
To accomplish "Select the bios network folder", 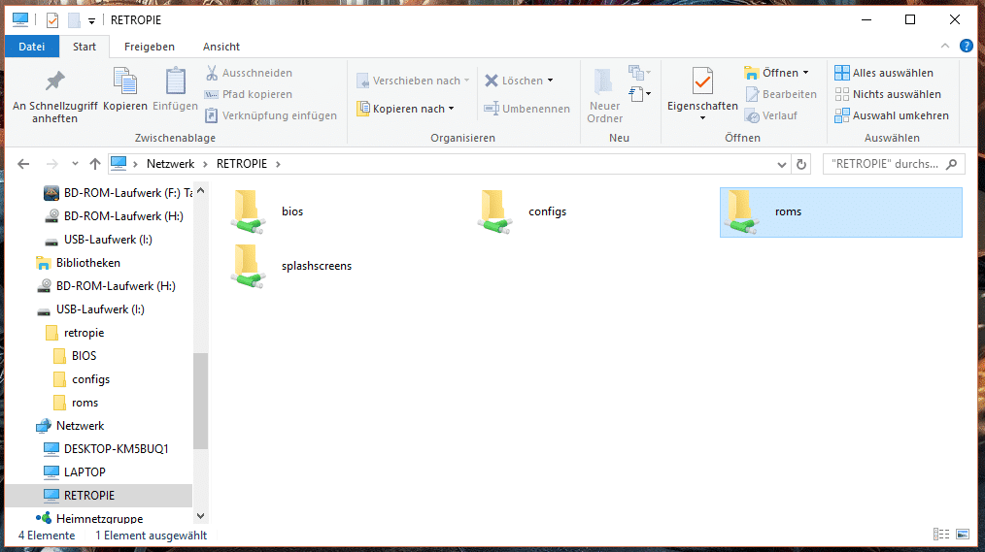I will [x=268, y=212].
